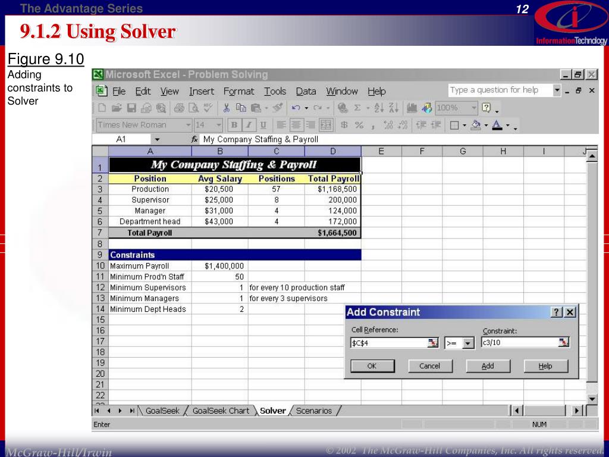Apply the Fill Color bucket
Viewport: 609px width, 457px height.
476,125
